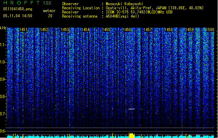218x138 pixels.
Task: Click the date stamp 05.11.04 14:50
Action: (18, 16)
